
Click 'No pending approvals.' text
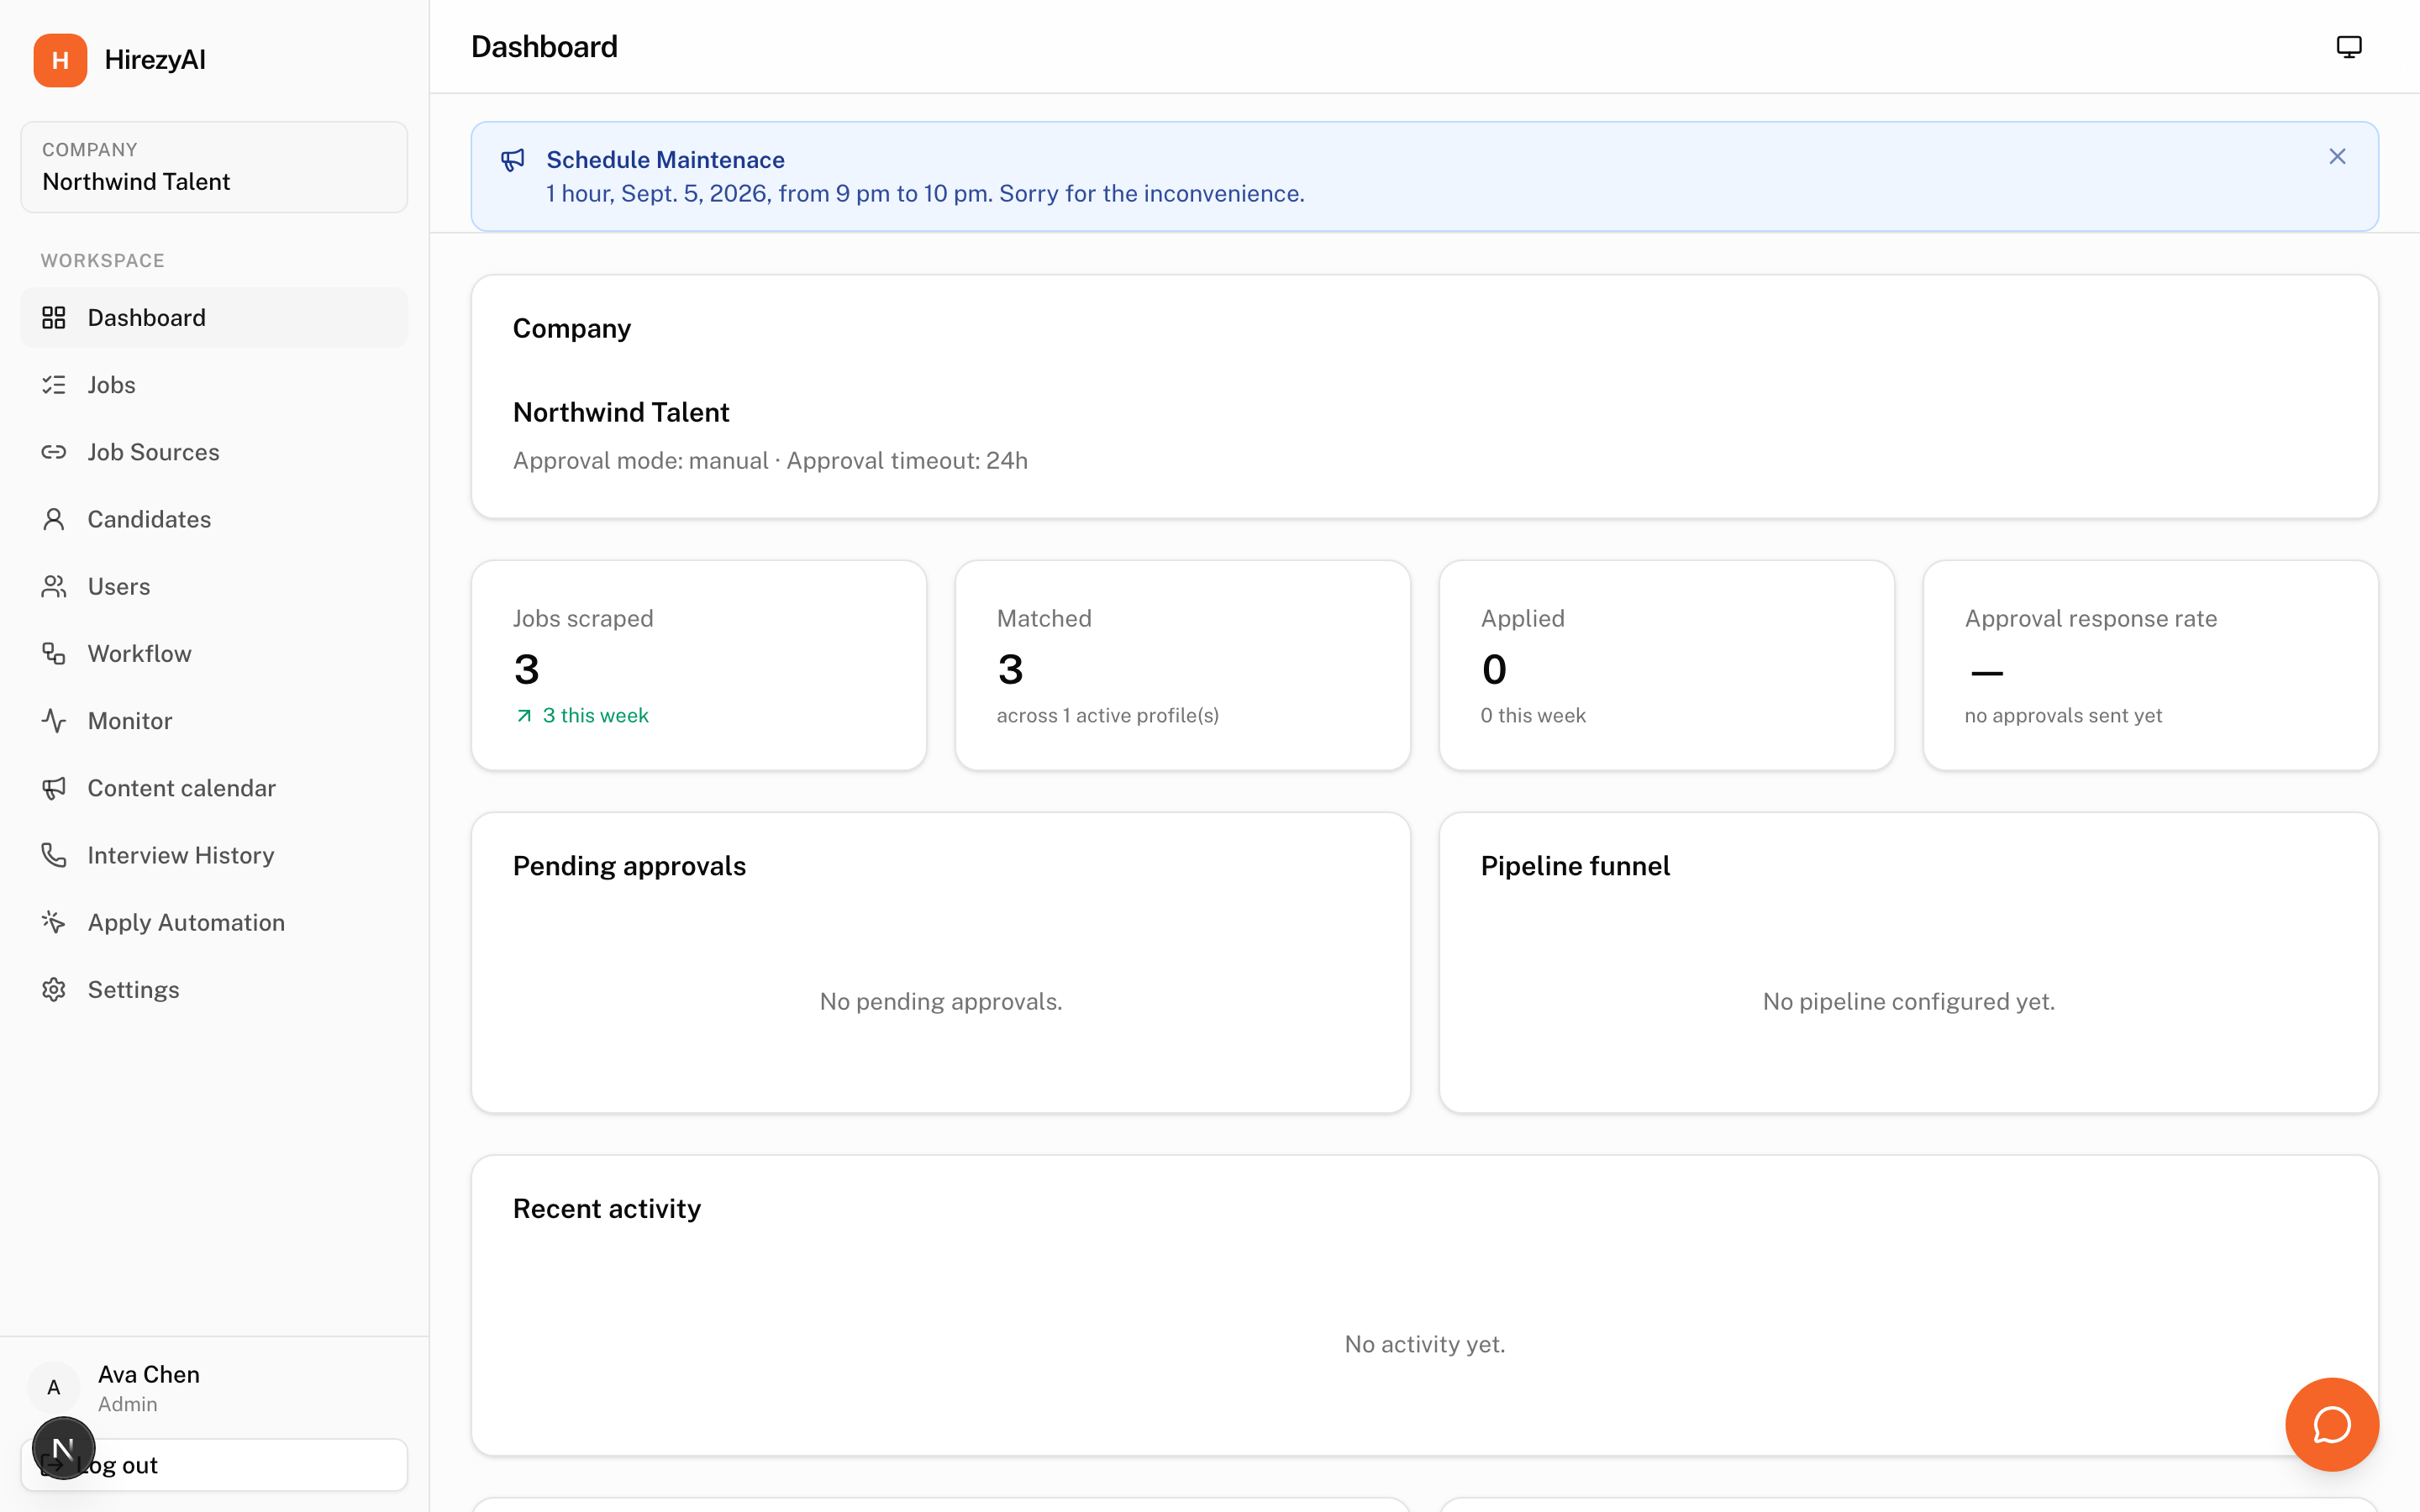click(x=941, y=1001)
